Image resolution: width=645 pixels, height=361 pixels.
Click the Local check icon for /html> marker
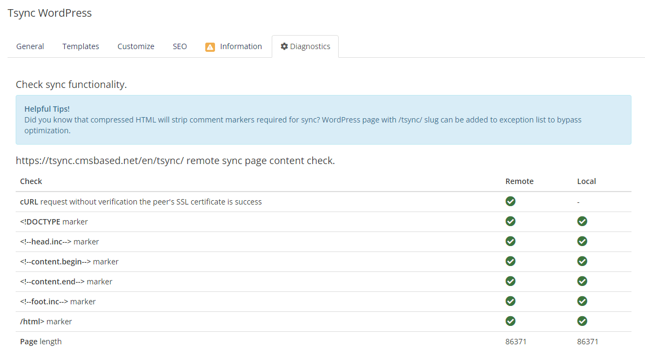tap(582, 321)
